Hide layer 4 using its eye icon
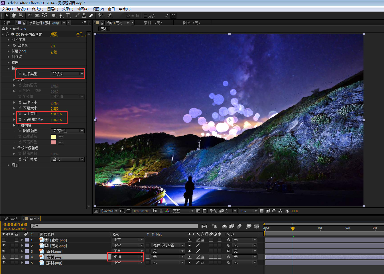 click(x=4, y=257)
